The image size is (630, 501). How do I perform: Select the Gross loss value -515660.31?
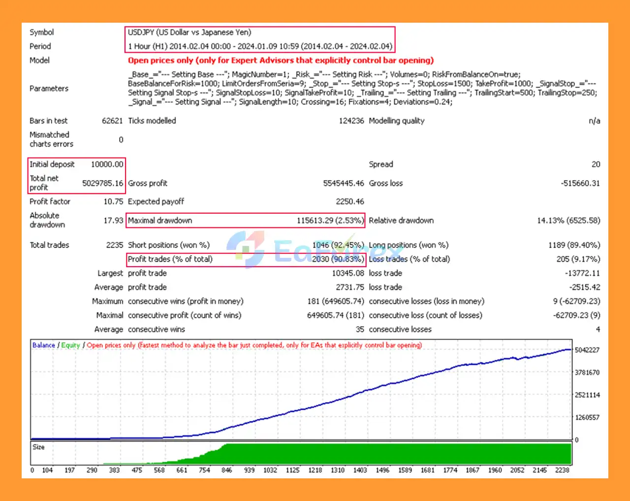pos(580,183)
